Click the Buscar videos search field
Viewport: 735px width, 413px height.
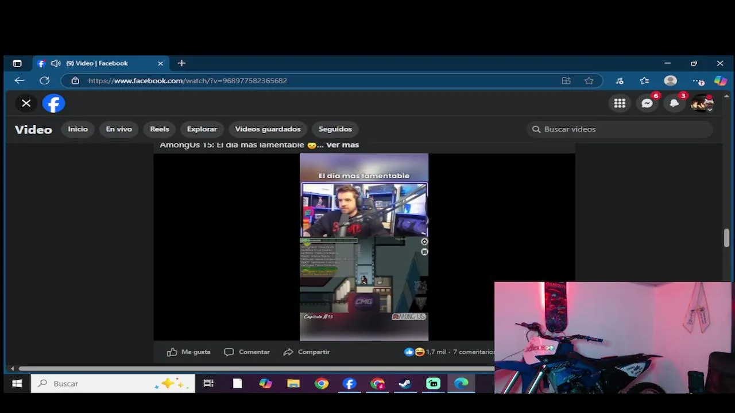(620, 129)
